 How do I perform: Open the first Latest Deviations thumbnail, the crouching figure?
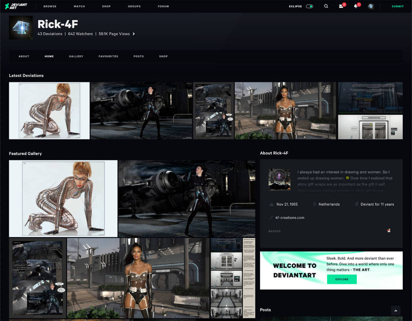(x=49, y=111)
